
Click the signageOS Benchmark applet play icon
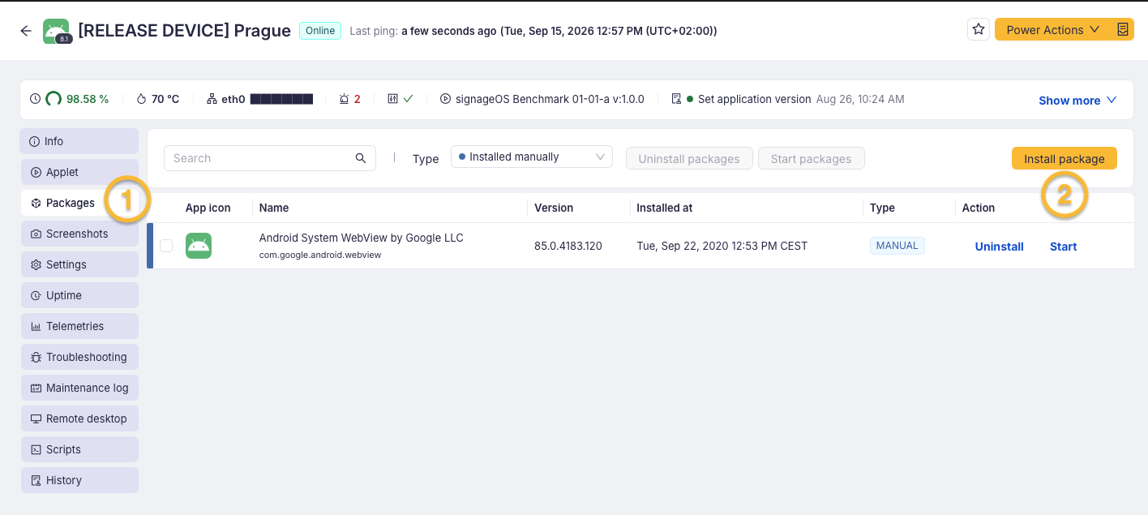click(445, 99)
